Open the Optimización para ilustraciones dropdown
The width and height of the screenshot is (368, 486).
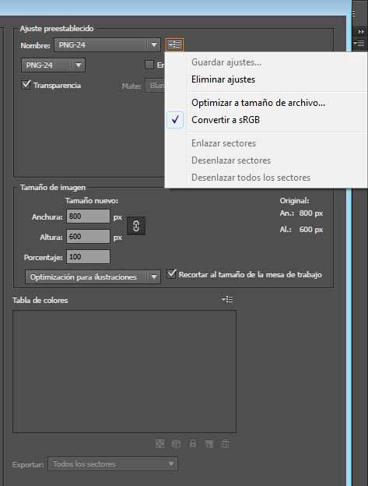[93, 276]
